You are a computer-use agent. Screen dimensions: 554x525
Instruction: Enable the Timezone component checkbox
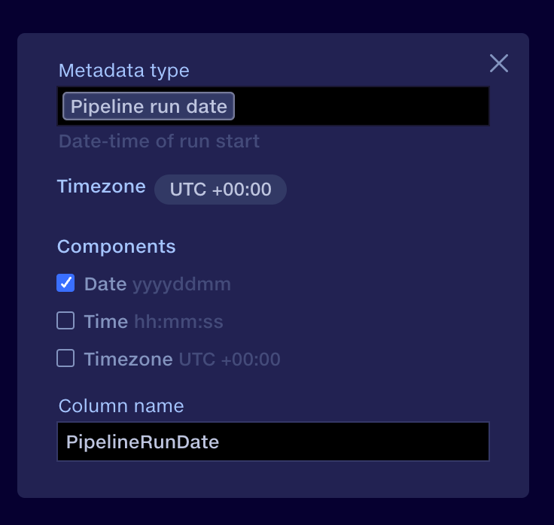tap(66, 359)
